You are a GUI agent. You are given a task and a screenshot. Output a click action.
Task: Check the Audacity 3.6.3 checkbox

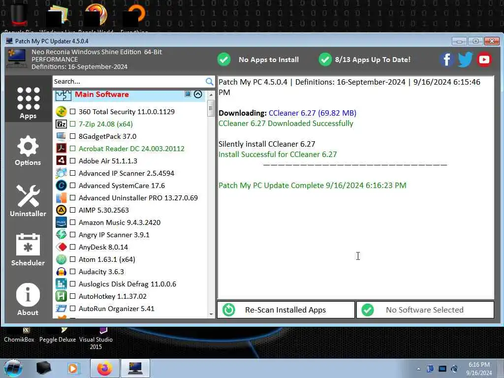[x=73, y=272]
